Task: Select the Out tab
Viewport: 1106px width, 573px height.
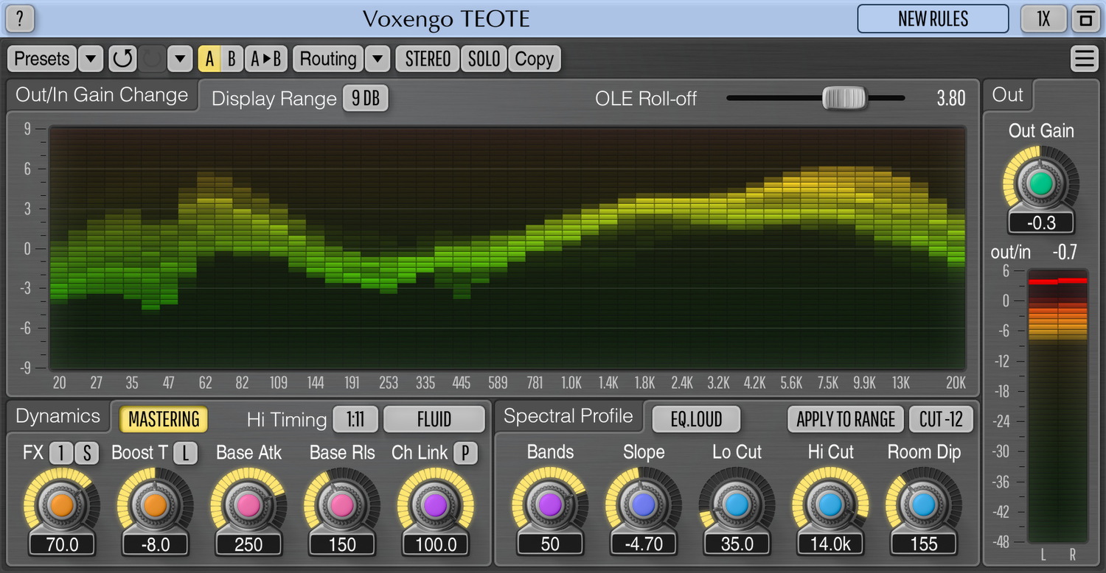Action: [x=1007, y=95]
